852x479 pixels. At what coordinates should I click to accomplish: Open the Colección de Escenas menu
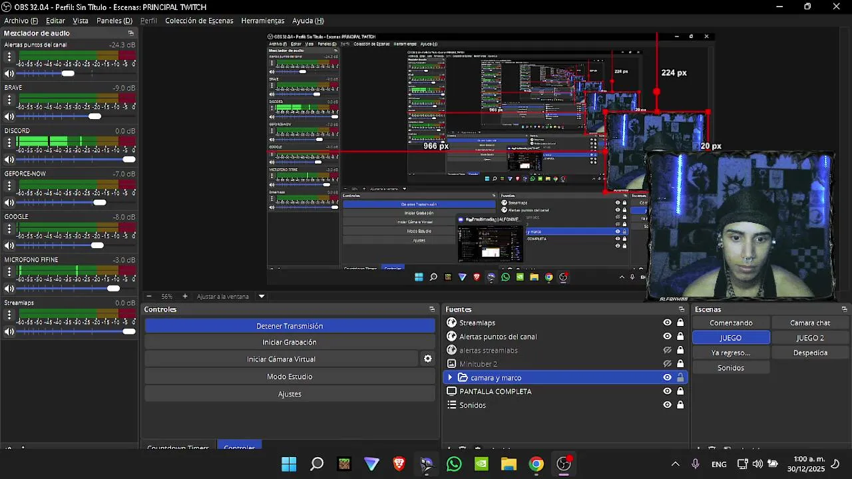[199, 21]
